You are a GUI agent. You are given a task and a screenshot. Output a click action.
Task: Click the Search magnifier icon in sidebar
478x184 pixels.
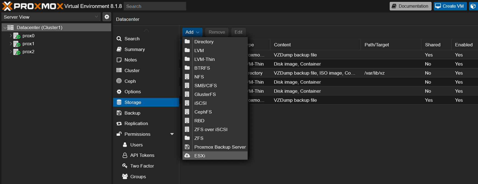click(119, 39)
